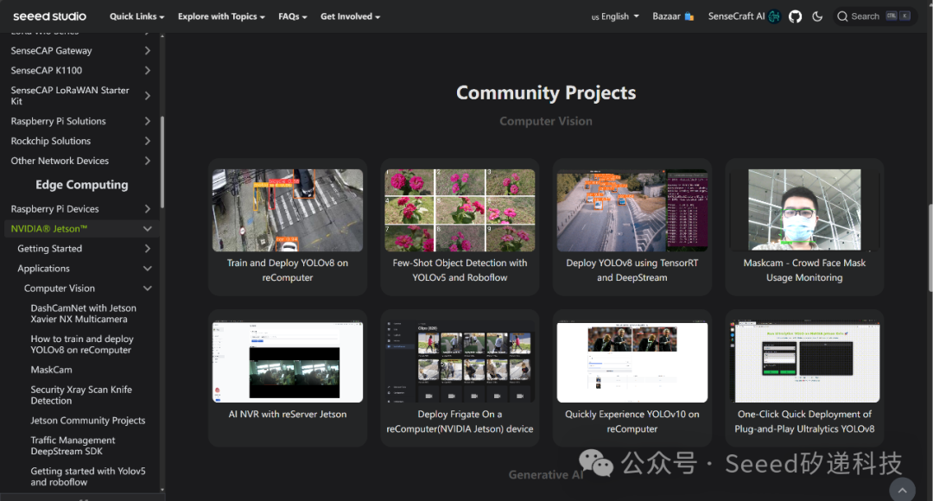
Task: Open the English language dropdown
Action: coord(615,16)
